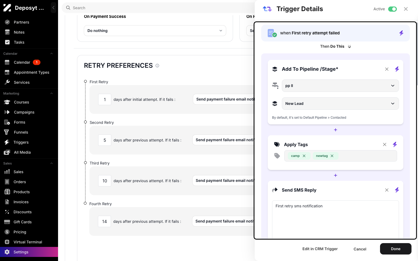Toggle the Active switch off
Image resolution: width=418 pixels, height=261 pixels.
click(x=392, y=9)
